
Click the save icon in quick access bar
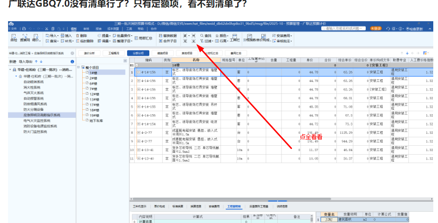pos(24,29)
